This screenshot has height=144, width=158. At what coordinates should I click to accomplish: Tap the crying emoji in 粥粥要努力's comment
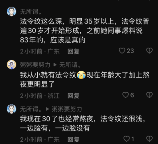[81, 75]
